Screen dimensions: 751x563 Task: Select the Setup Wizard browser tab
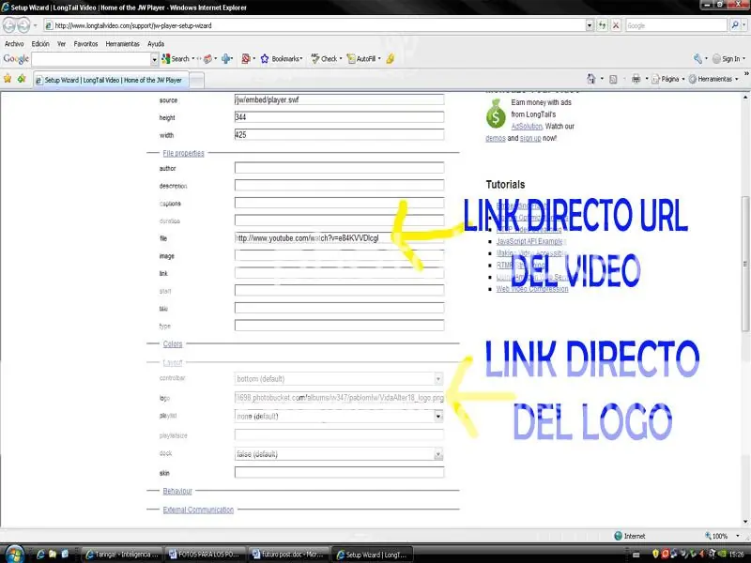(111, 80)
